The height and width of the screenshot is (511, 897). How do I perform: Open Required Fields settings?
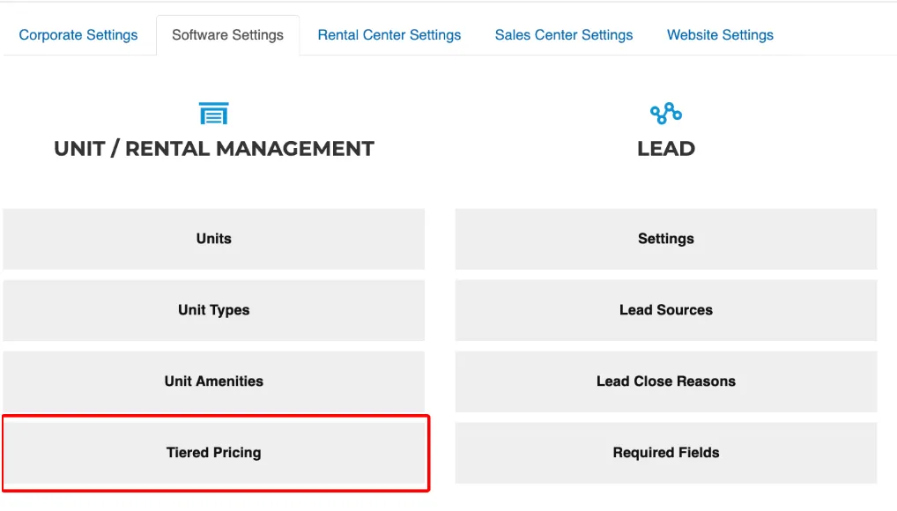coord(666,453)
